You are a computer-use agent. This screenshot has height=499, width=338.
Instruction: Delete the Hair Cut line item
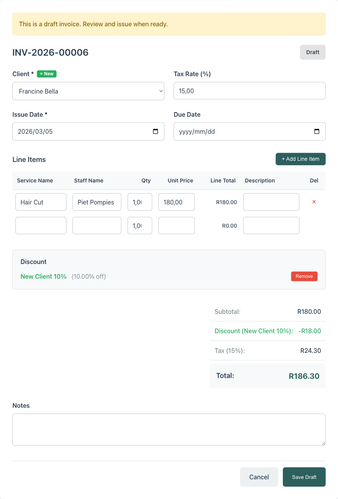click(314, 202)
